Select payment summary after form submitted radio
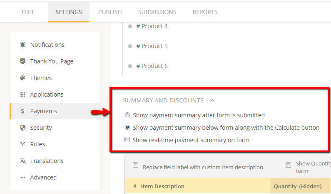 coord(127,115)
